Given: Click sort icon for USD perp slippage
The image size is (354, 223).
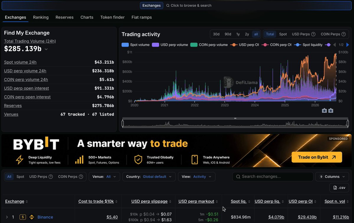Looking at the screenshot, I should (170, 202).
